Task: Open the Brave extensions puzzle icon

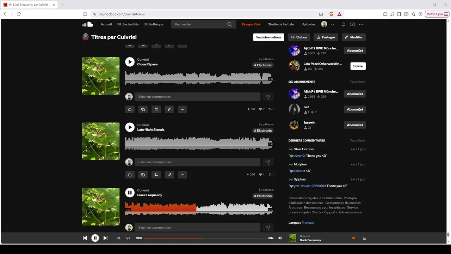Action: [385, 14]
